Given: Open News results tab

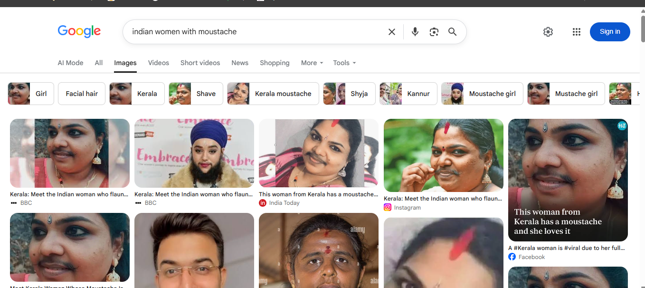Looking at the screenshot, I should point(240,63).
